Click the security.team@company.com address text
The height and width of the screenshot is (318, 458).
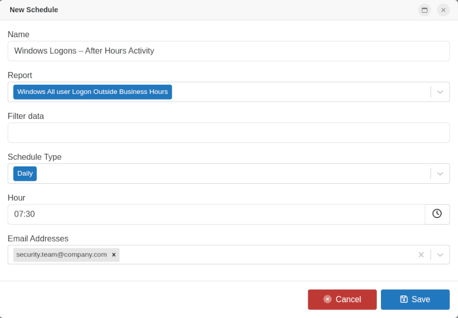coord(61,255)
